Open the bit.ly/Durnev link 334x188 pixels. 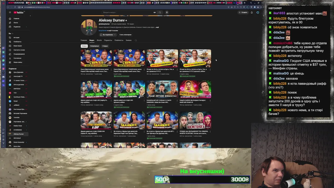(x=103, y=31)
